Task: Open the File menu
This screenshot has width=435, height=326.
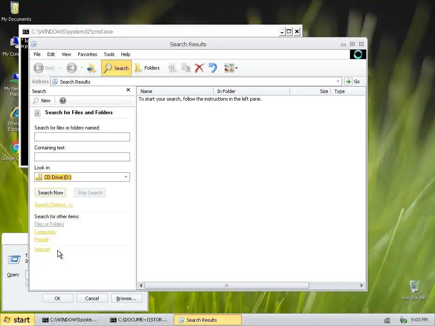Action: click(37, 54)
